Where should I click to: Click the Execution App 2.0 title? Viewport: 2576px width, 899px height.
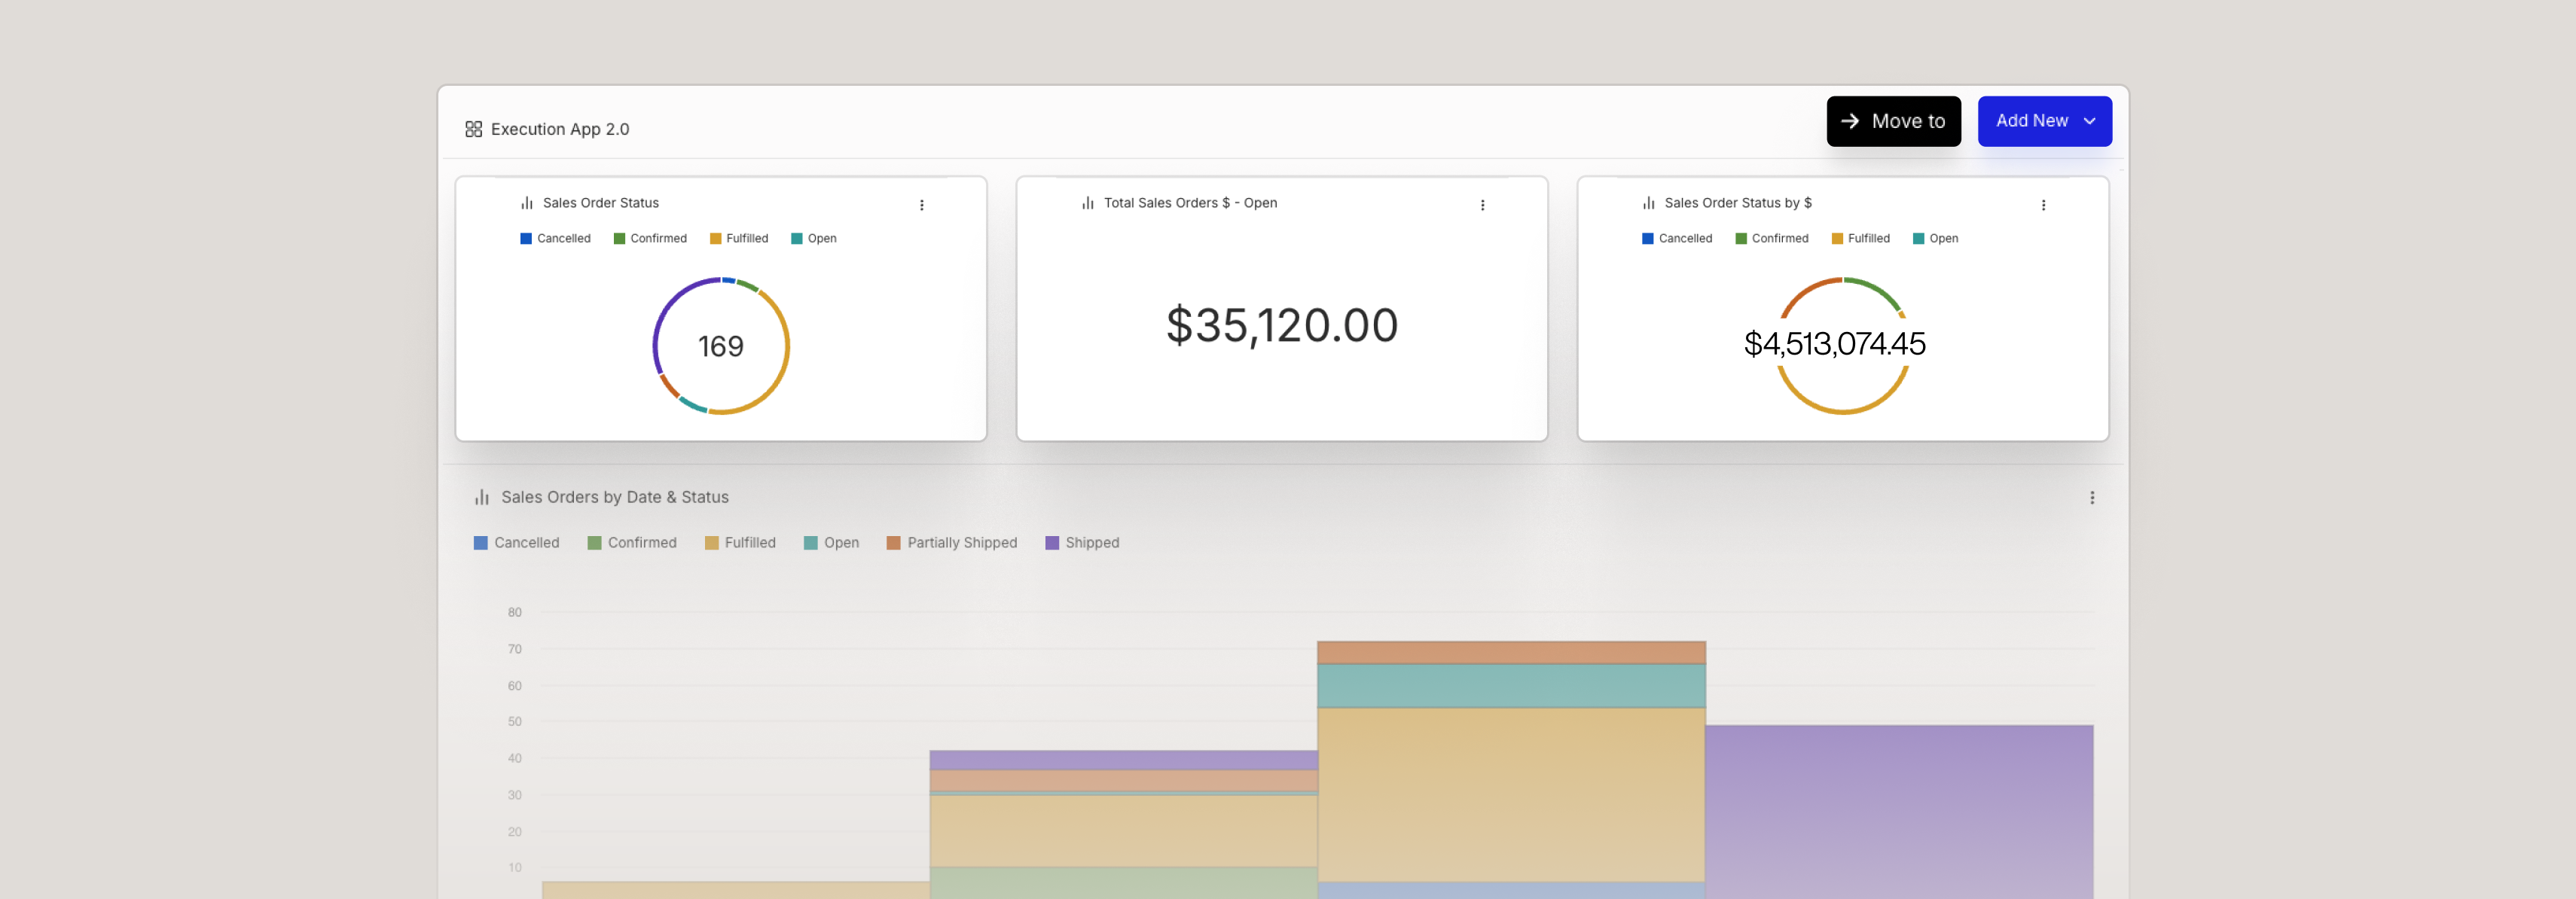[560, 129]
